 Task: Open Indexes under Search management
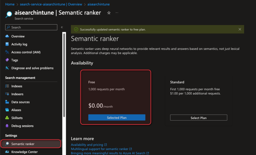(x=17, y=86)
